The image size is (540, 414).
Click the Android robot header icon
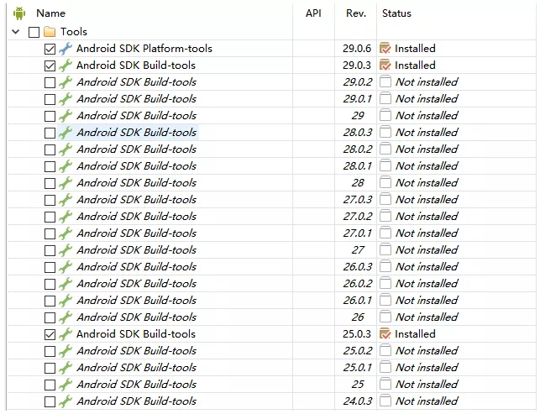point(19,13)
